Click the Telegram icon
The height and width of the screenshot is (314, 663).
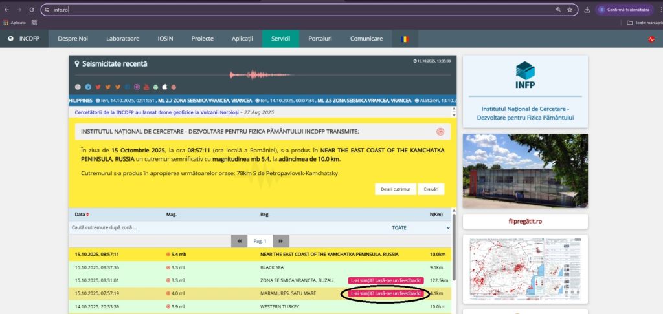(88, 87)
